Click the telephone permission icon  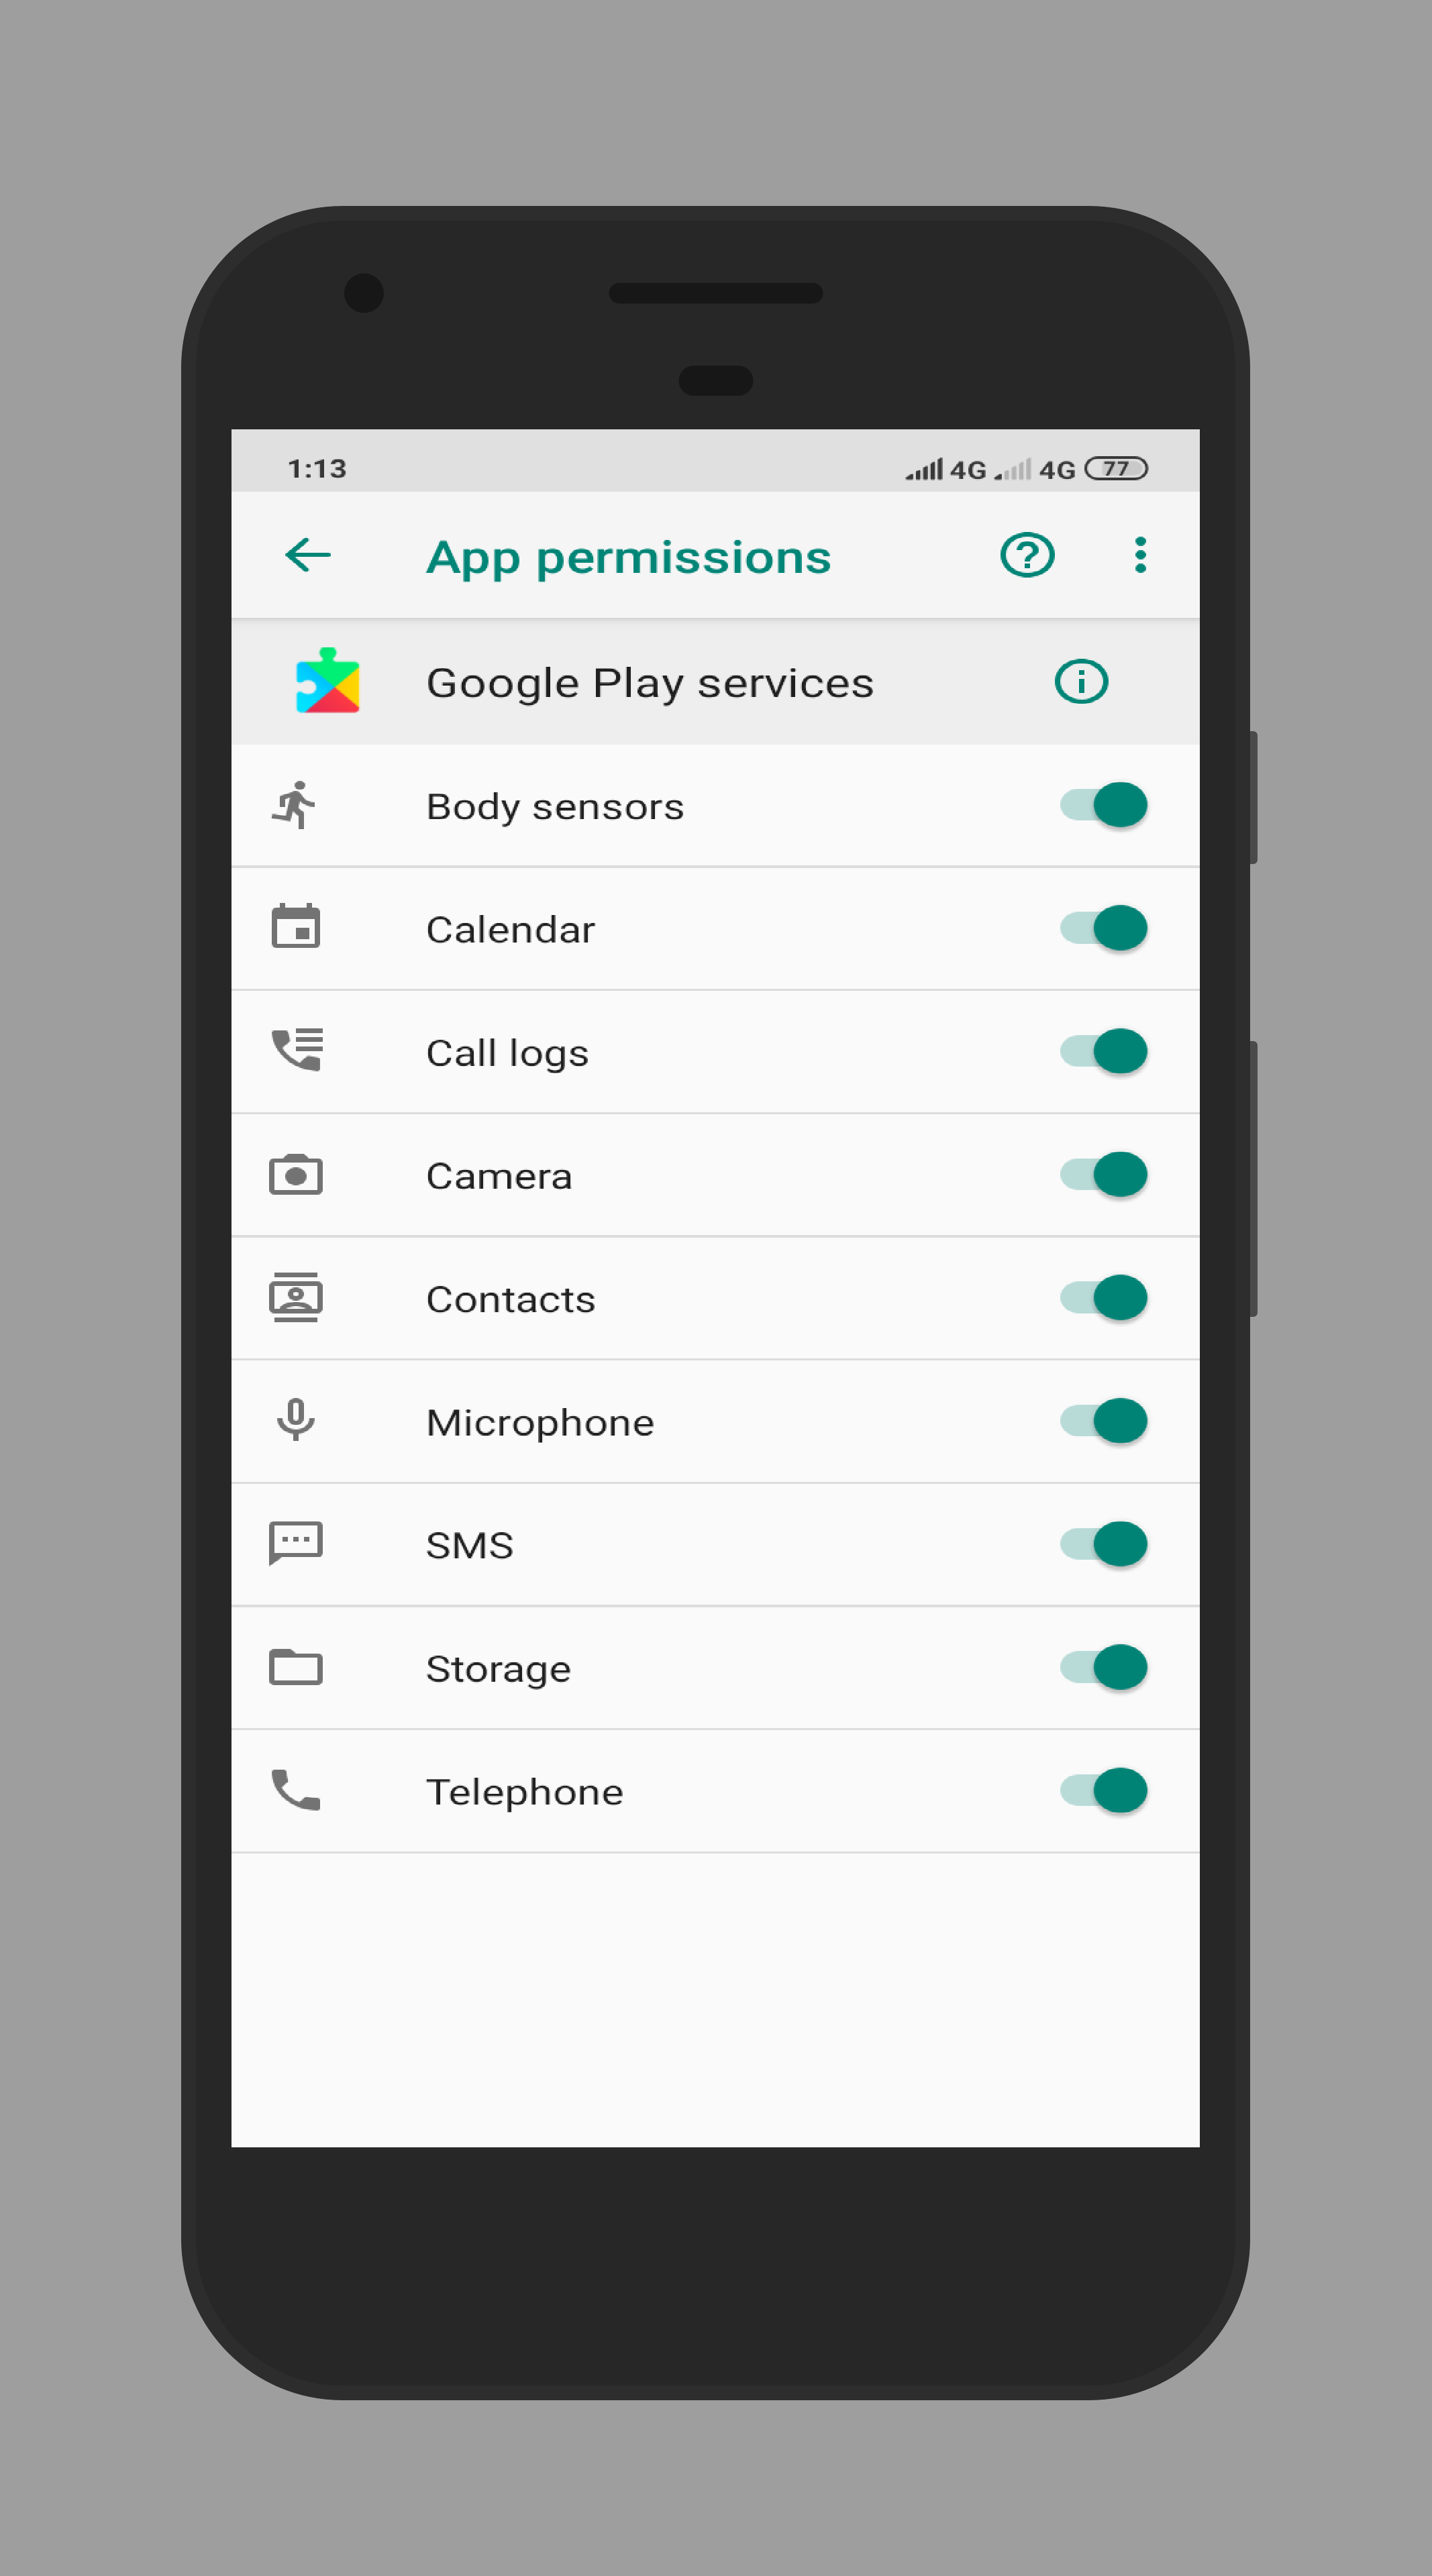point(297,1792)
